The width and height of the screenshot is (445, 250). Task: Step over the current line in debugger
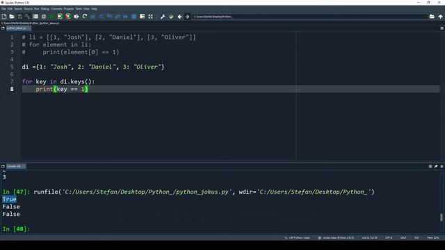point(101,17)
